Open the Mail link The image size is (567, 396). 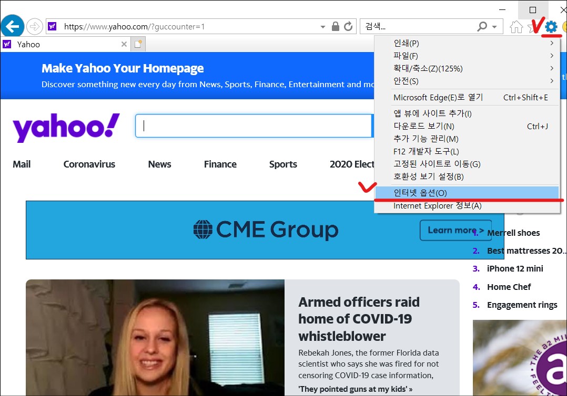[x=22, y=164]
